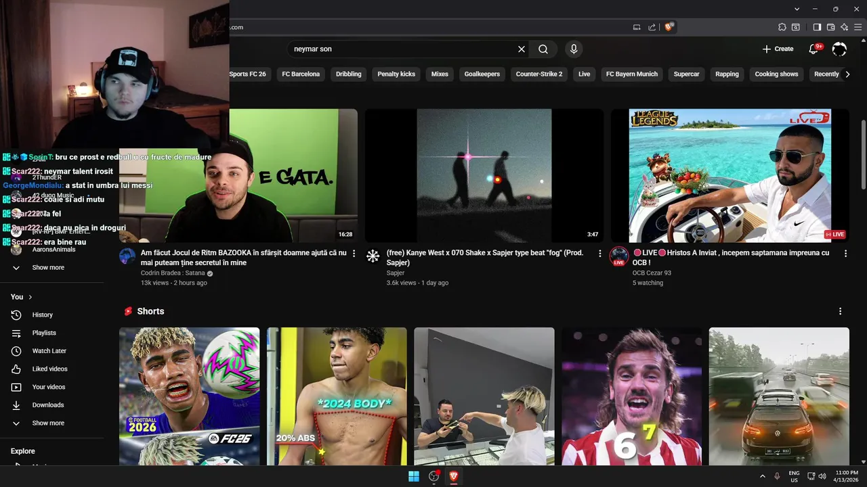Select the Mixes filter chip

pos(440,74)
